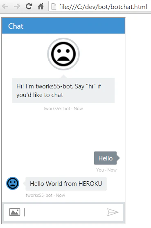Viewport: 151px width, 228px height.
Task: Click the browser forward arrow
Action: [x=17, y=7]
